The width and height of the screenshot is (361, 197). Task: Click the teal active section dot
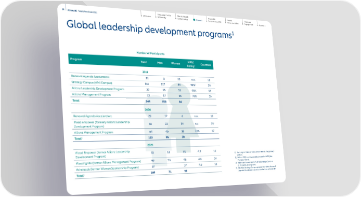[195, 20]
